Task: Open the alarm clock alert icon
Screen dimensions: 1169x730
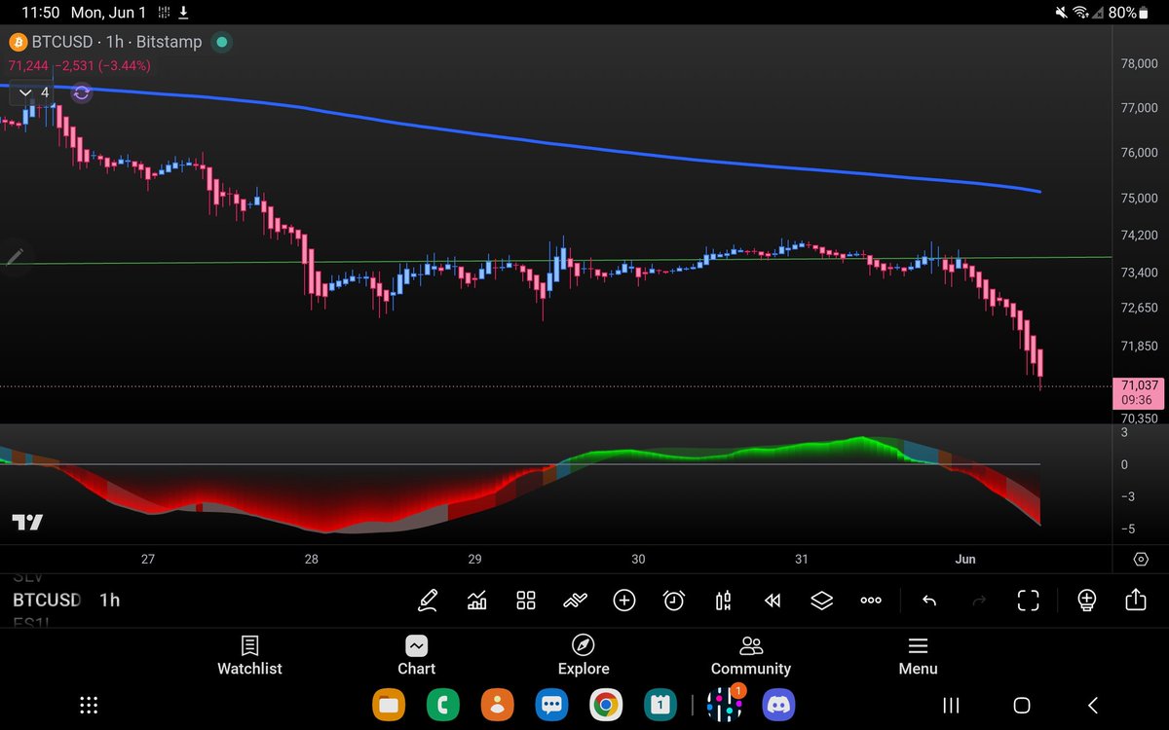Action: point(674,600)
